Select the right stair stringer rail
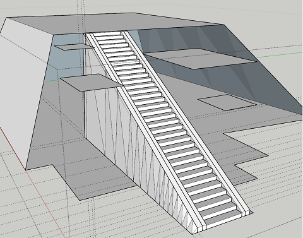Viewport: 303px width, 238px height. point(187,124)
